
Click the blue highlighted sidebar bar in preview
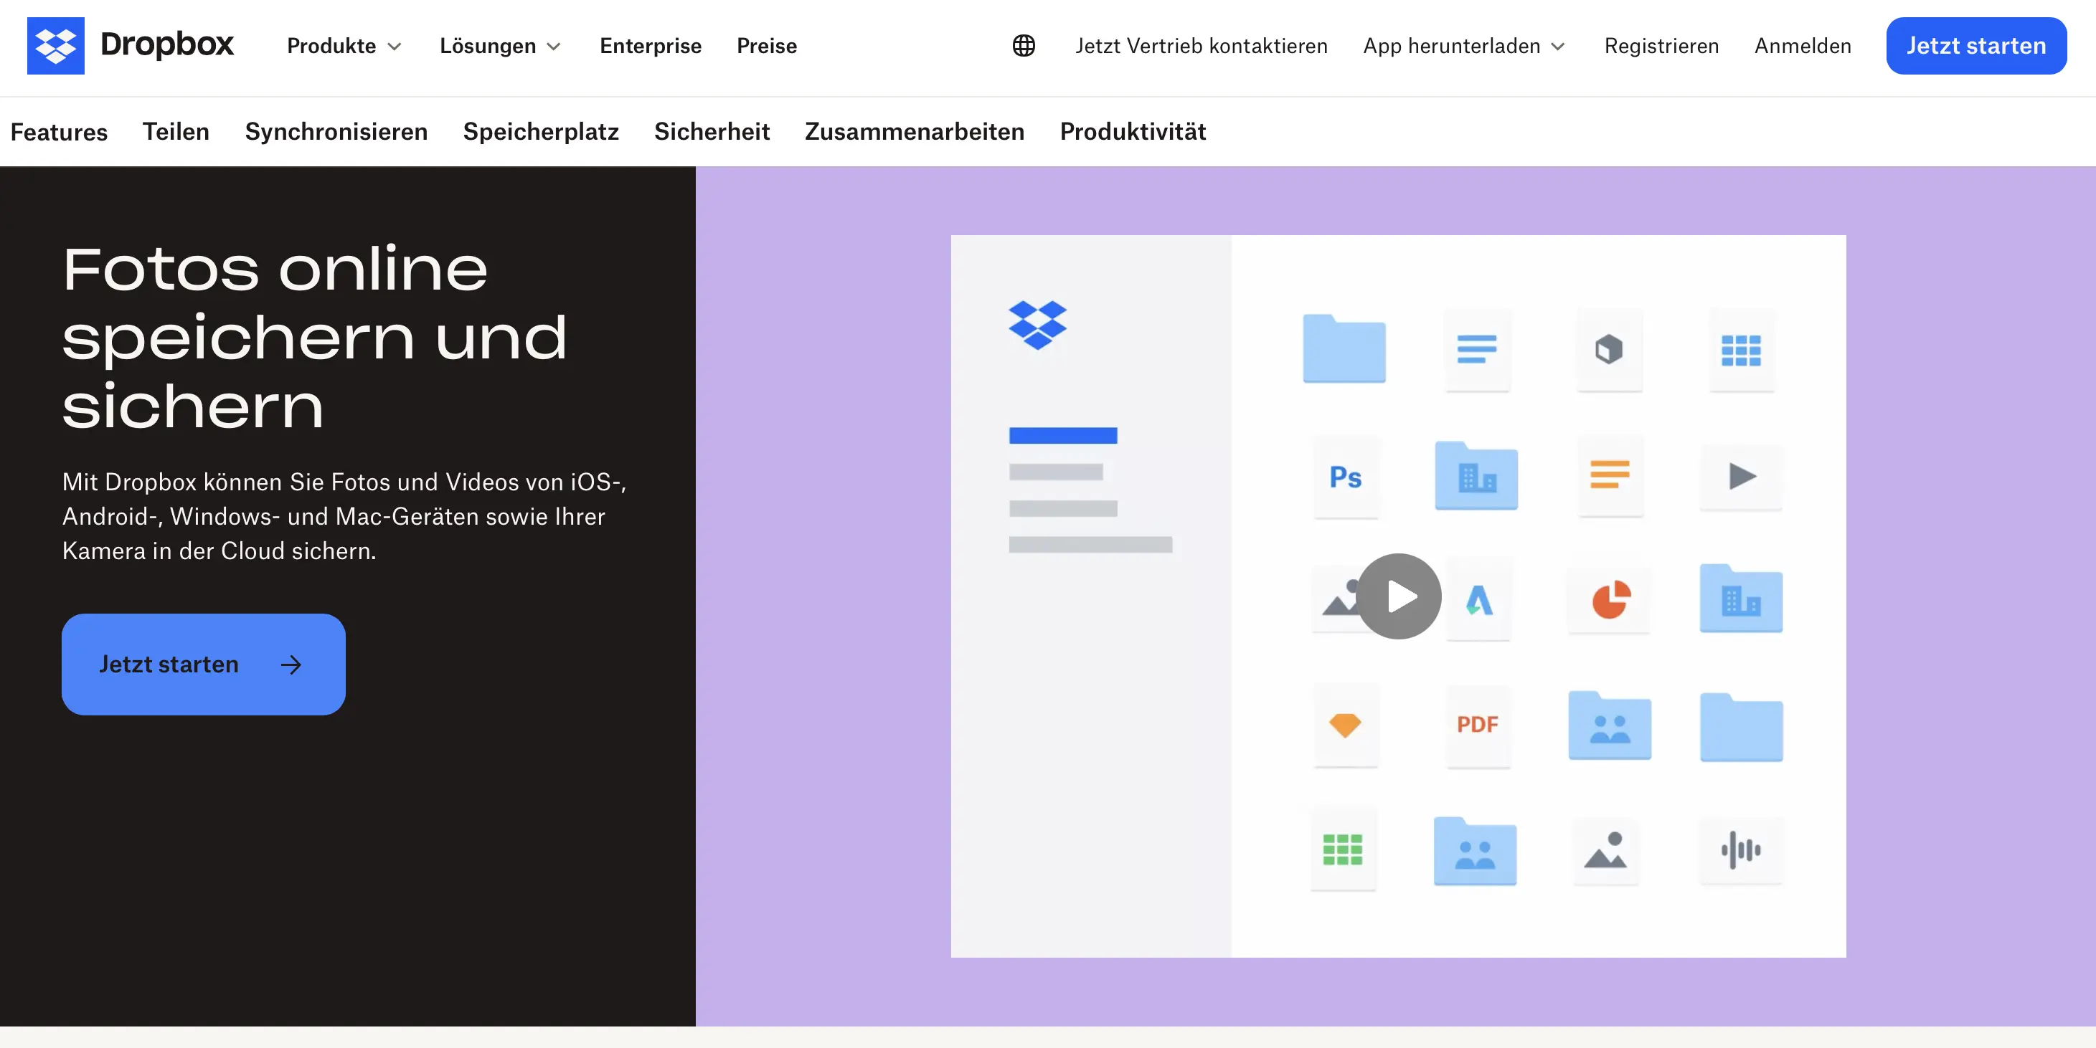pyautogui.click(x=1064, y=436)
